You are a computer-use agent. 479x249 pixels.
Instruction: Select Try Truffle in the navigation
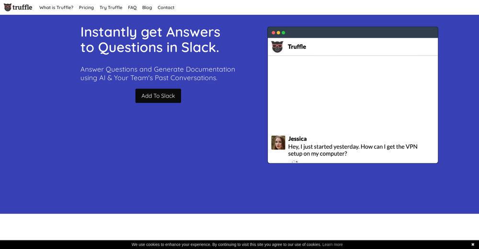111,8
